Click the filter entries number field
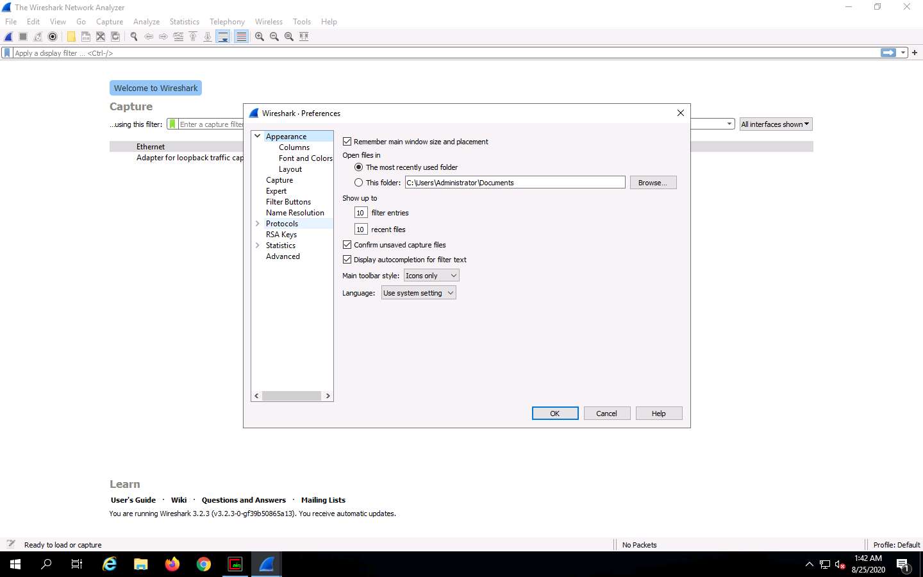 click(x=361, y=213)
